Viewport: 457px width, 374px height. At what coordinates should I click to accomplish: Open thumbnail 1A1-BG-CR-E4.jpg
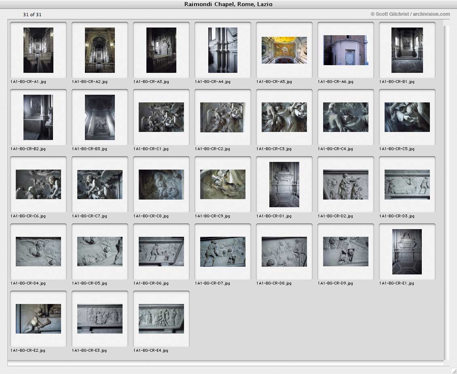(161, 319)
